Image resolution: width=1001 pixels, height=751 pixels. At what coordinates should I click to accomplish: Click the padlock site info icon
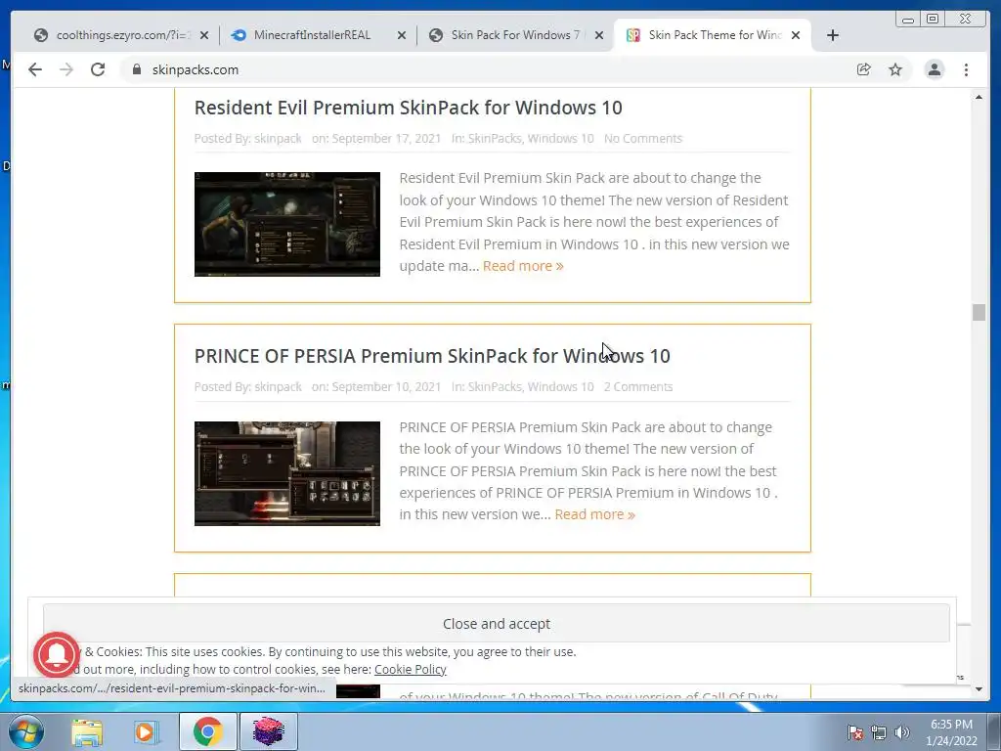[136, 69]
